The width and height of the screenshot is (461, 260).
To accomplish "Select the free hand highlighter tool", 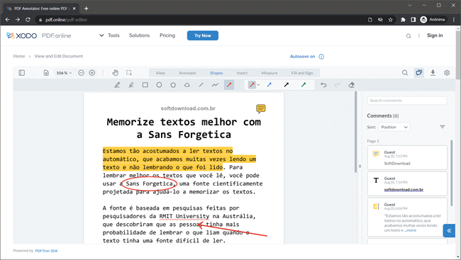I will (131, 85).
